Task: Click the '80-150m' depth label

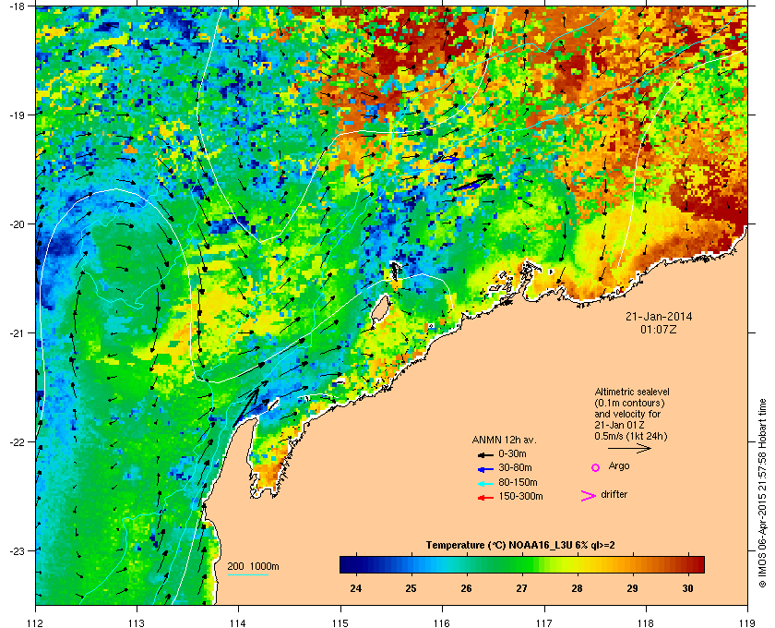Action: point(518,482)
